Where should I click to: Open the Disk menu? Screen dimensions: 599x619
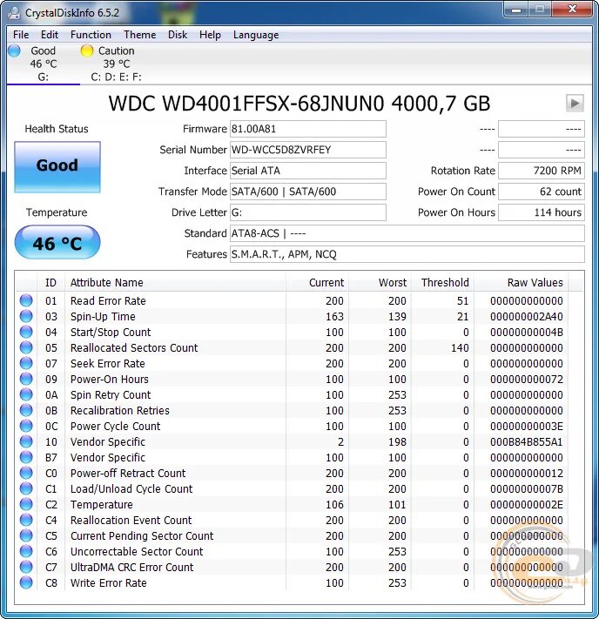point(178,35)
